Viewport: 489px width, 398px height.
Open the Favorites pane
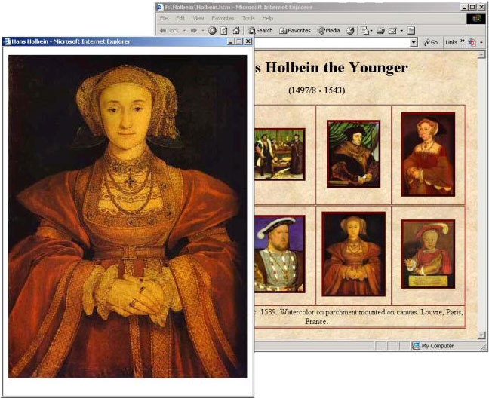tap(294, 31)
